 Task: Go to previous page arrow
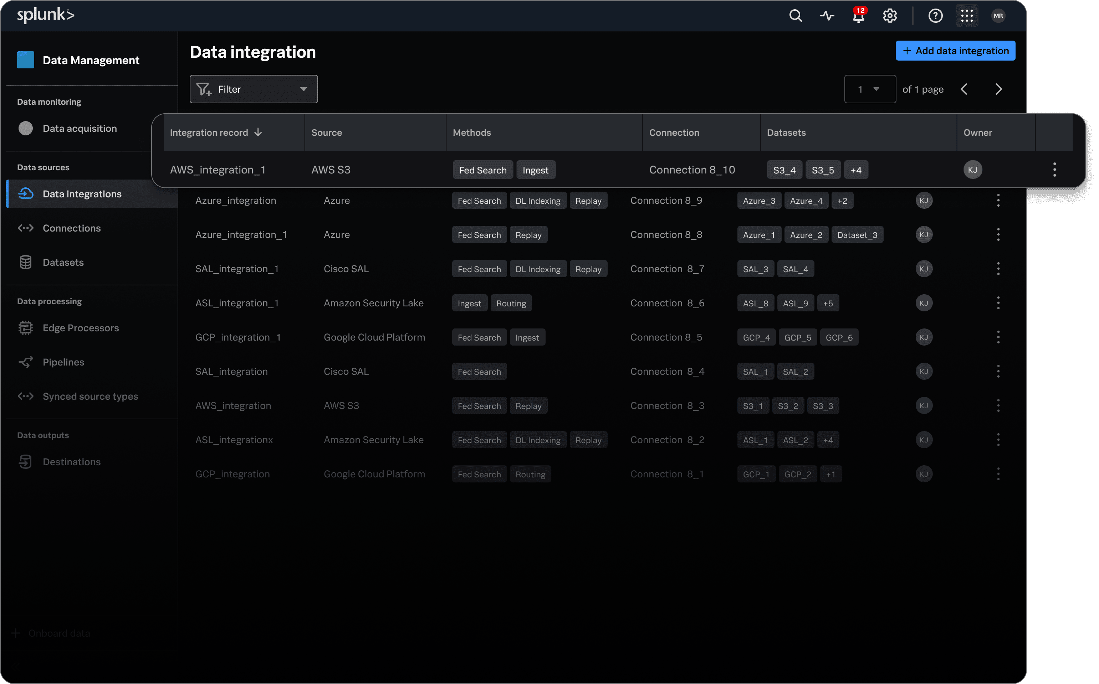point(963,89)
